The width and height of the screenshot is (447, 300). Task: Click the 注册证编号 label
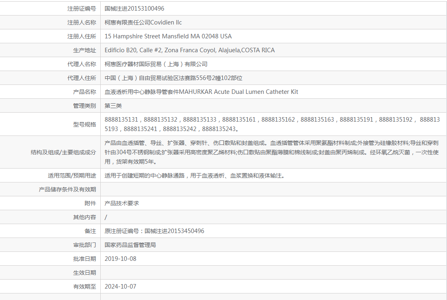[x=82, y=9]
